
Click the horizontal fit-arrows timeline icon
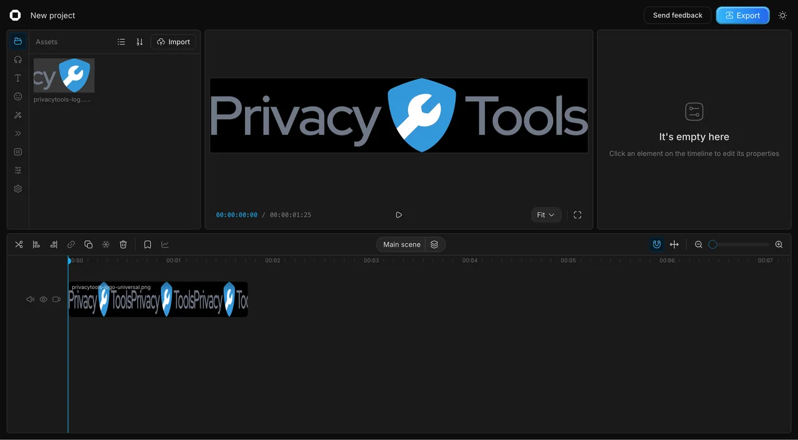click(674, 245)
